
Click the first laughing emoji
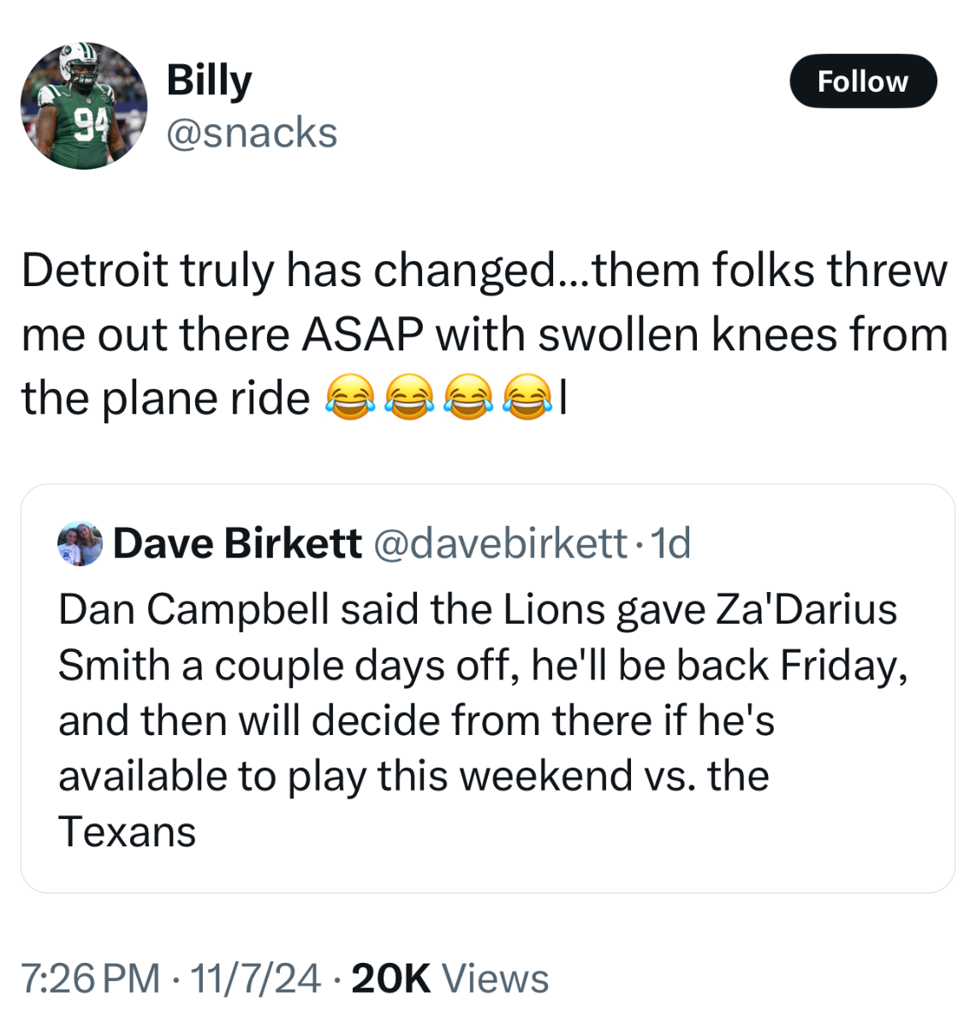click(350, 398)
